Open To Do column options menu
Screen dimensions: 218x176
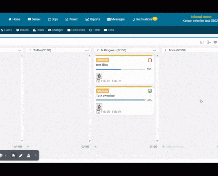point(87,50)
